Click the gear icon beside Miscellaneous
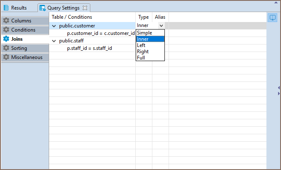This screenshot has height=170, width=281. [6, 57]
